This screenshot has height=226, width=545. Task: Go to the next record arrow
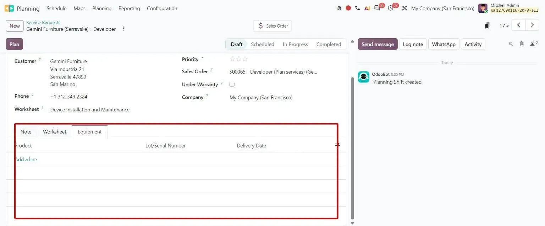532,25
